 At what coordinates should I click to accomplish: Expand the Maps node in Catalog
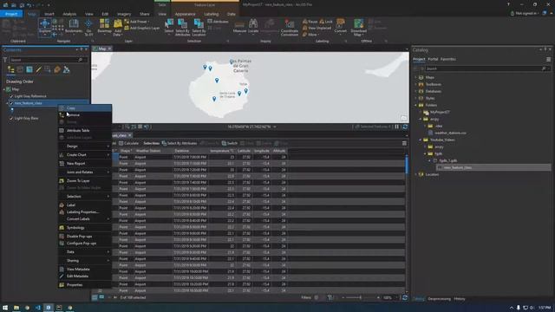(416, 77)
